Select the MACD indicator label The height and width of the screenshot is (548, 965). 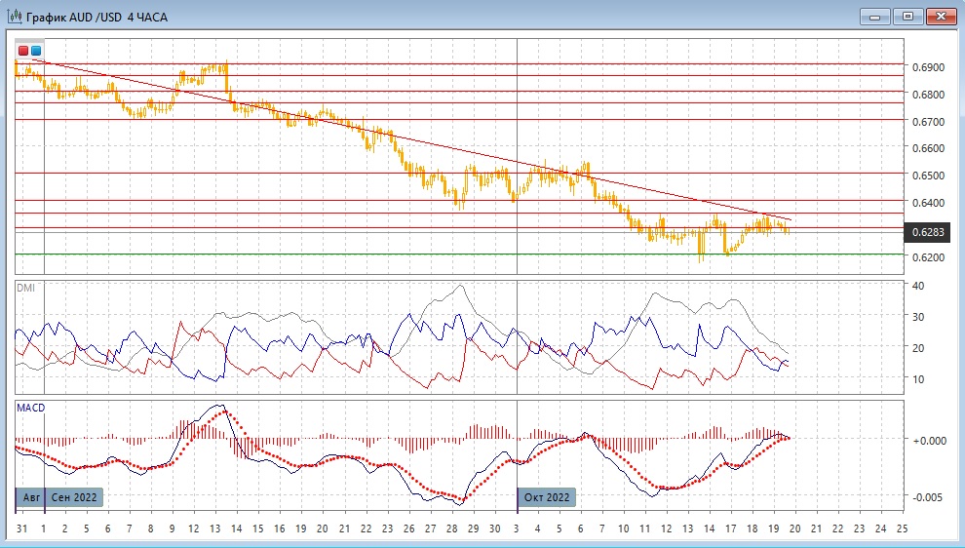point(30,407)
